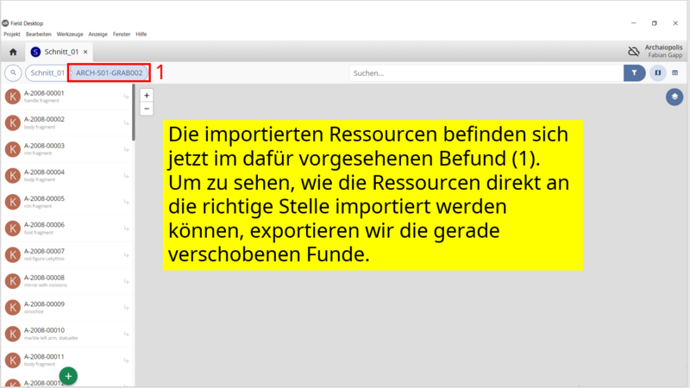
Task: Open the home overview tab
Action: coord(13,53)
